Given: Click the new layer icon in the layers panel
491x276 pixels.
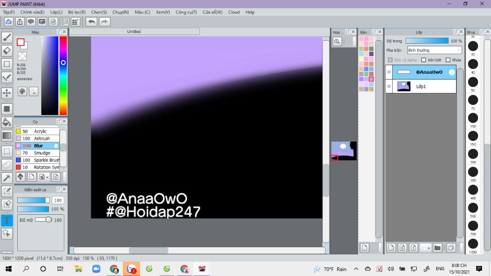Looking at the screenshot, I should 391,248.
